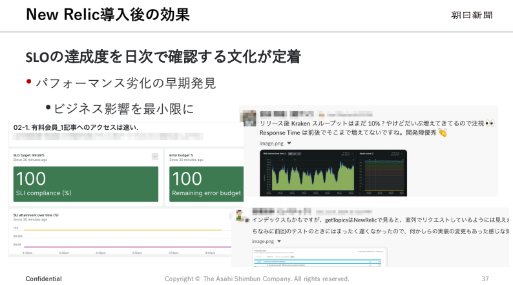Viewport: 513px width, 285px height.
Task: Expand the first image.png attachment arrow
Action: tap(289, 143)
